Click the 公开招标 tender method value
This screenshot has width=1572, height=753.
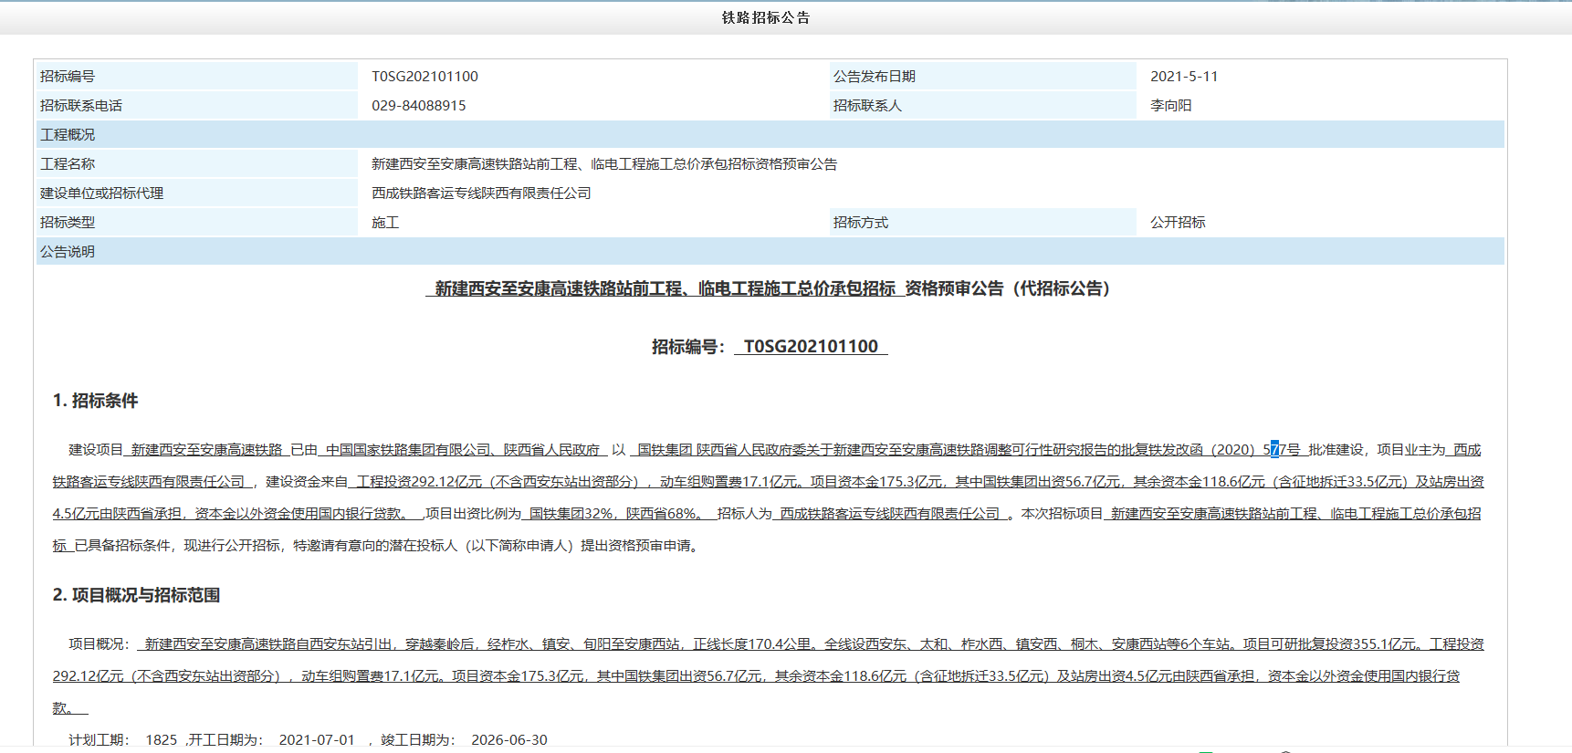(1178, 223)
